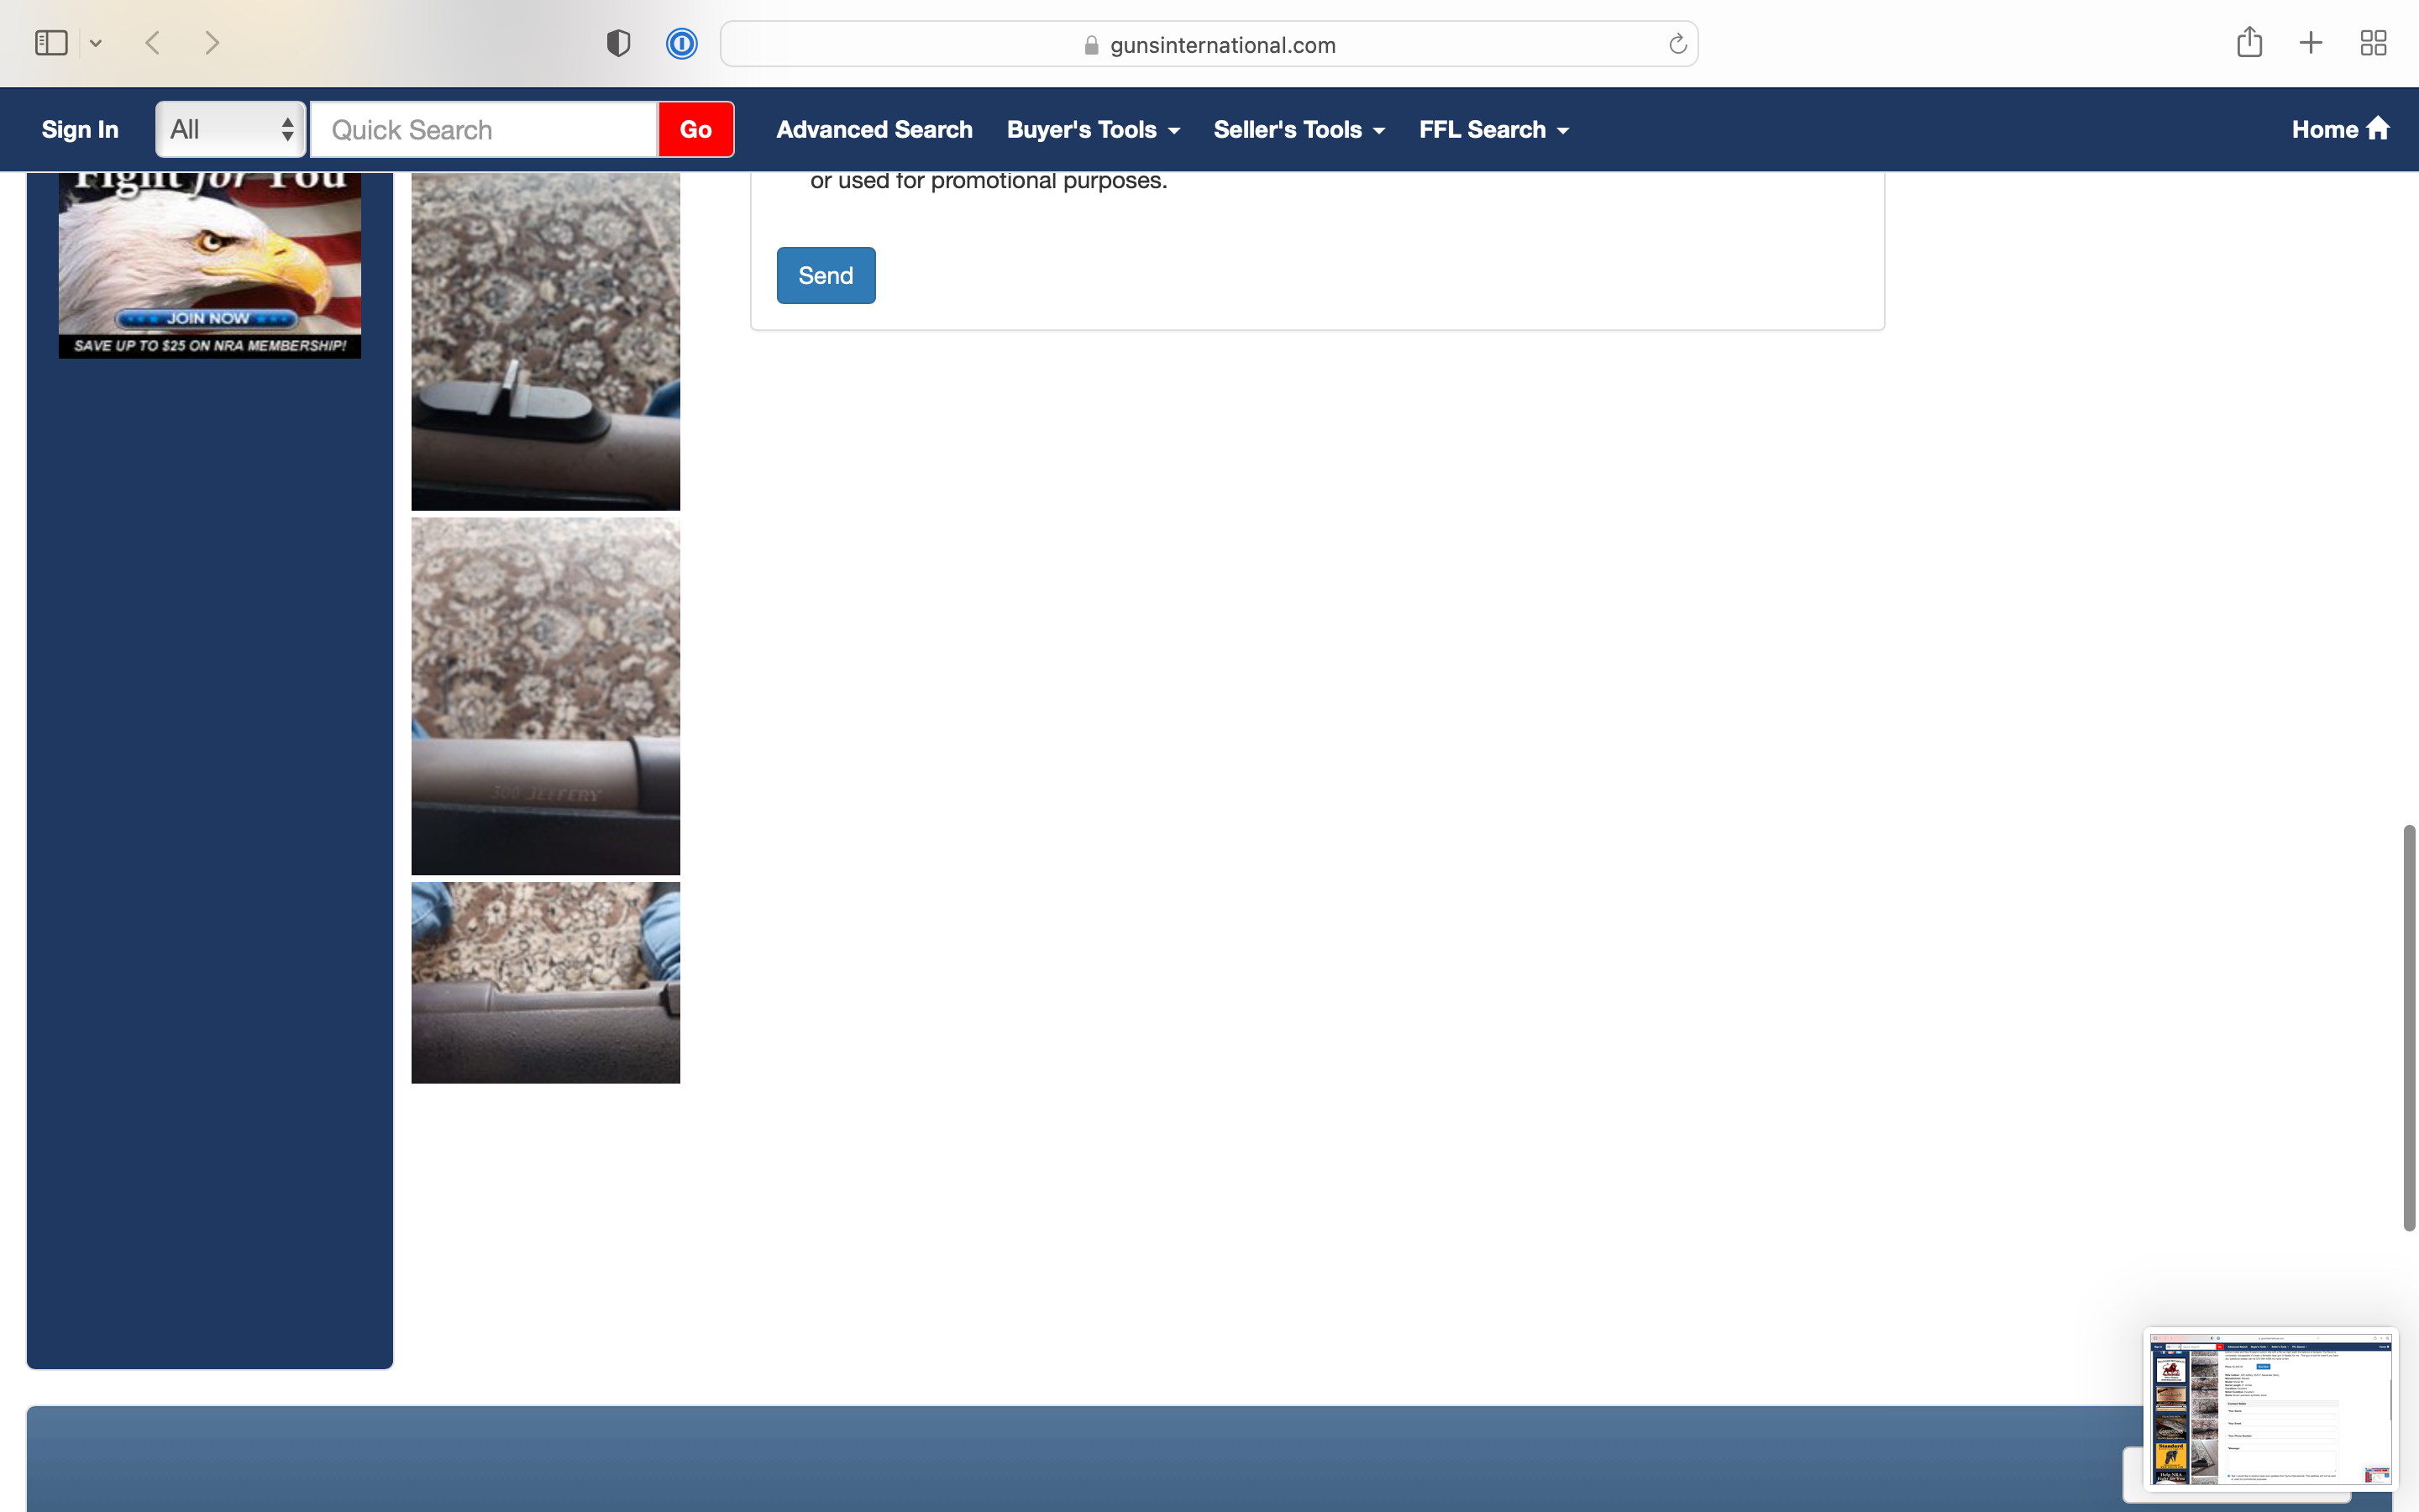Image resolution: width=2419 pixels, height=1512 pixels.
Task: Click the forward navigation arrow
Action: [212, 43]
